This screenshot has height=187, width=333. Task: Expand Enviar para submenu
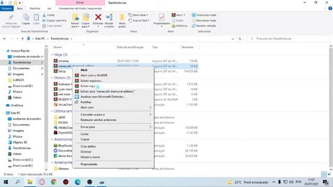click(x=113, y=127)
